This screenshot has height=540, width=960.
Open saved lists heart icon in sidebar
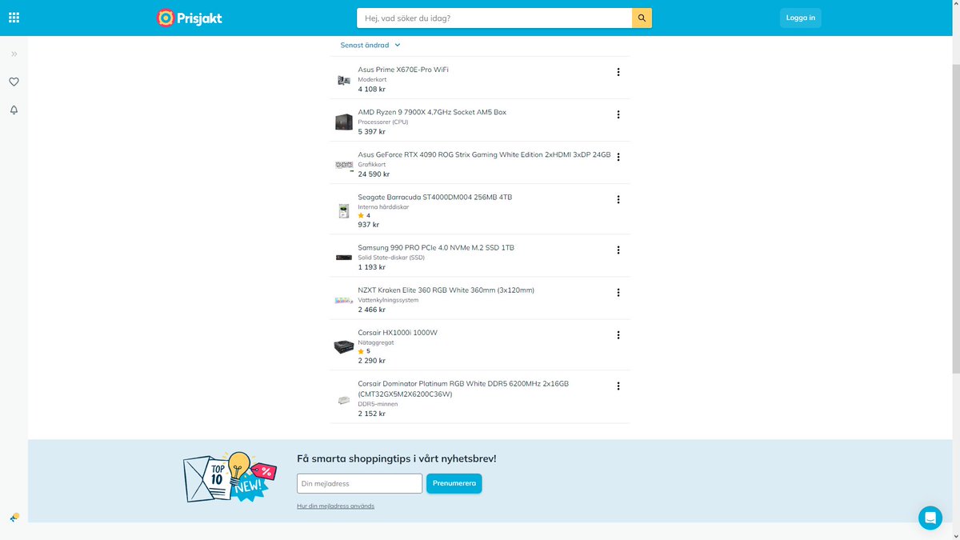(14, 82)
